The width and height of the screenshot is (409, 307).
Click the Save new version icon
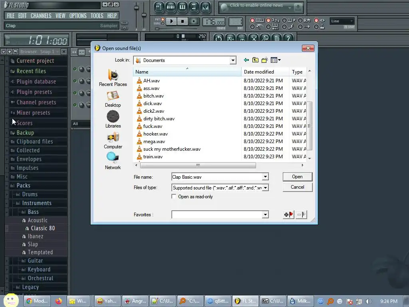[230, 38]
